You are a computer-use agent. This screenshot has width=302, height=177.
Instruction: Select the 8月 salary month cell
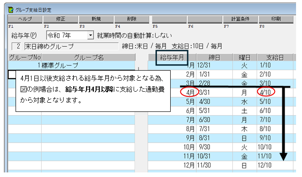[x=172, y=129]
